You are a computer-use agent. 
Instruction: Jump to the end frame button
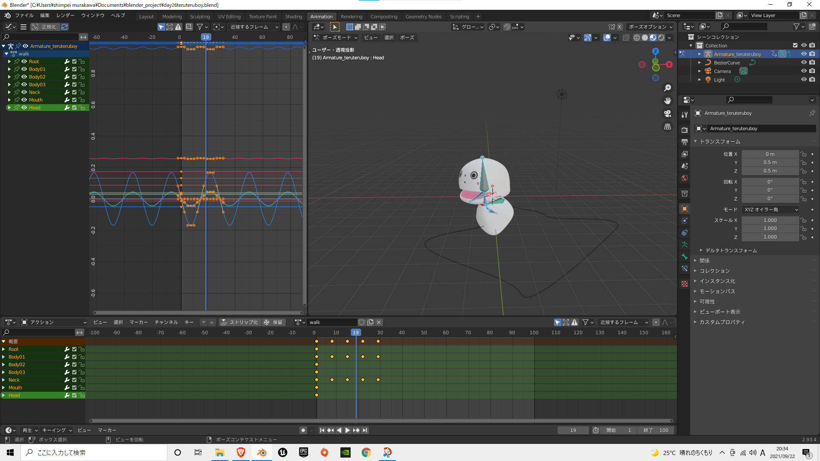point(365,430)
